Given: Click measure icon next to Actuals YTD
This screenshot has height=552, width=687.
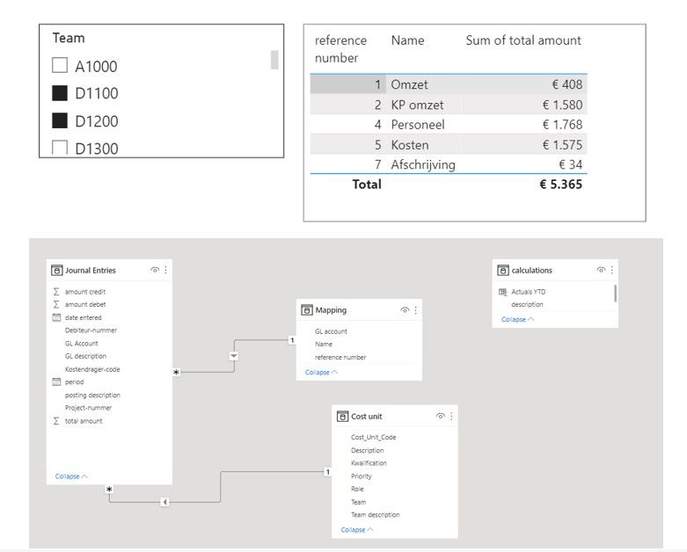Looking at the screenshot, I should coord(502,292).
